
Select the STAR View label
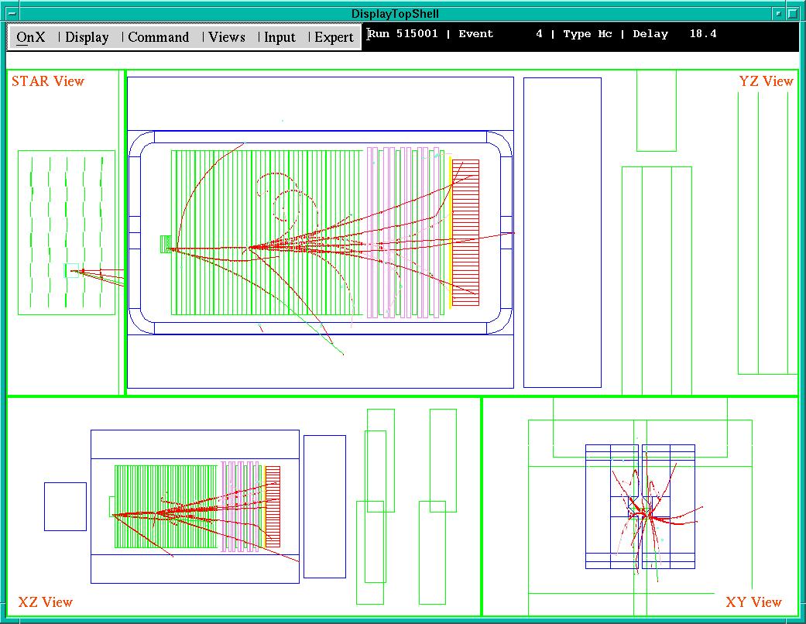[48, 81]
